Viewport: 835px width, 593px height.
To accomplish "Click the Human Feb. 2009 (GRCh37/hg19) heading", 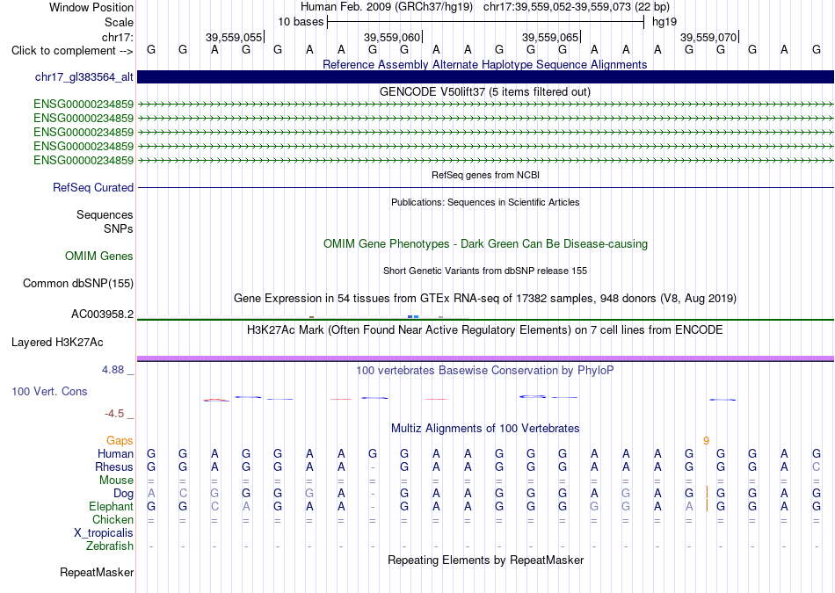I will pos(387,7).
